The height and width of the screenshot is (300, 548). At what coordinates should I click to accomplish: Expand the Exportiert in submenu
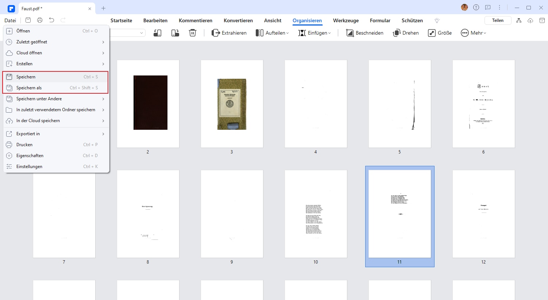56,134
